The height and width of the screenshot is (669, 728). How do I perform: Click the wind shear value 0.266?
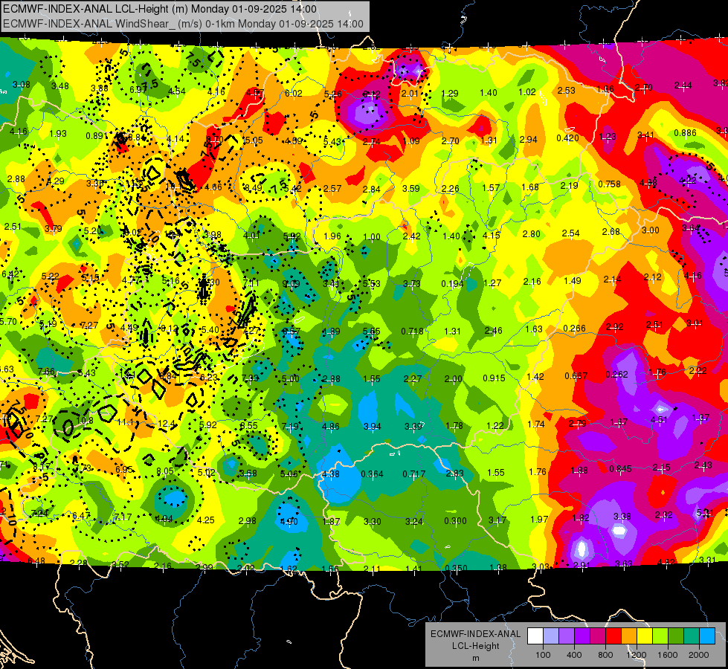[574, 329]
